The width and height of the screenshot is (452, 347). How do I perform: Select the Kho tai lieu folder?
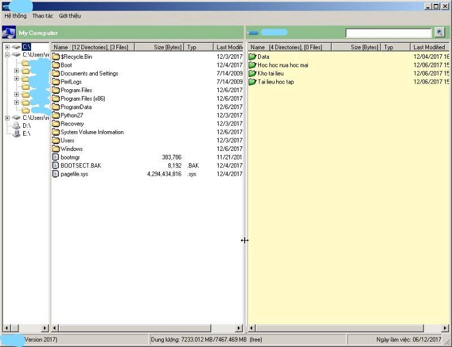[x=270, y=73]
